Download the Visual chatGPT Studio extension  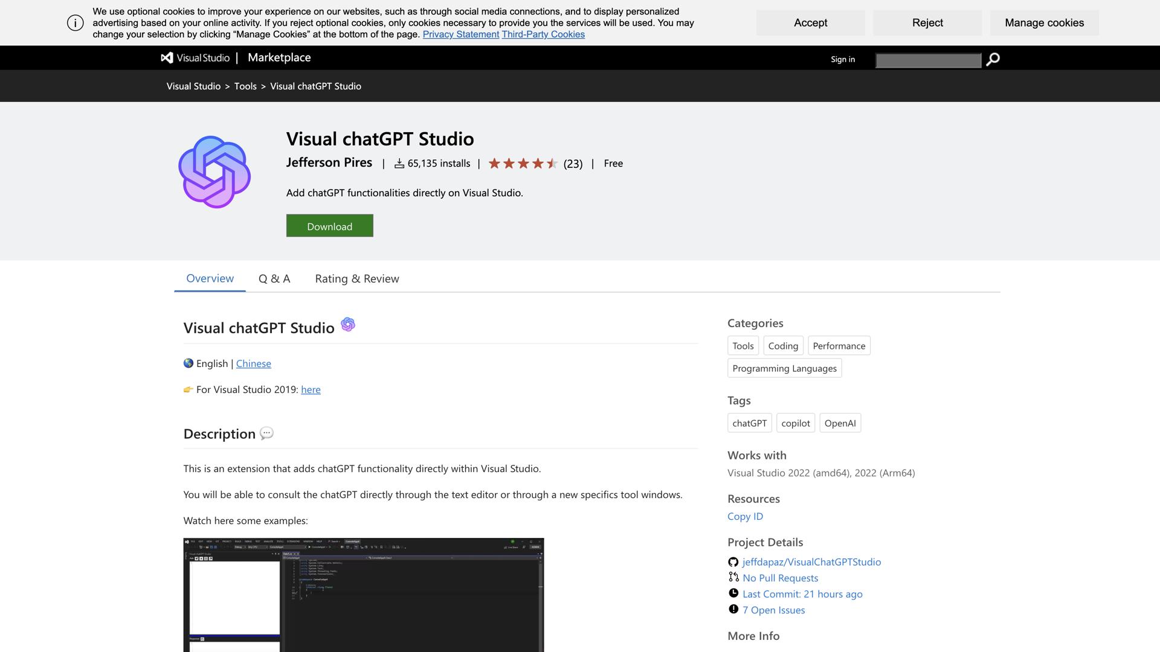[329, 226]
